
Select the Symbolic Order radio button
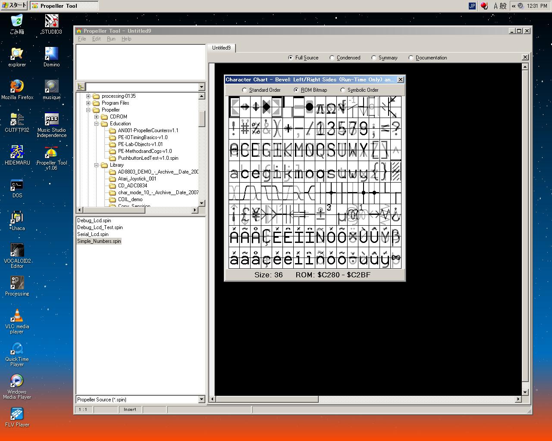pos(343,90)
